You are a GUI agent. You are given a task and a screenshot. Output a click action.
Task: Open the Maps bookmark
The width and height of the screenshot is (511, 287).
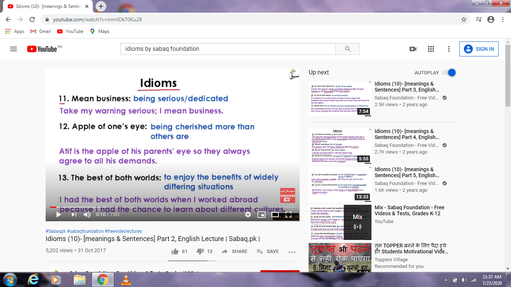coord(100,31)
